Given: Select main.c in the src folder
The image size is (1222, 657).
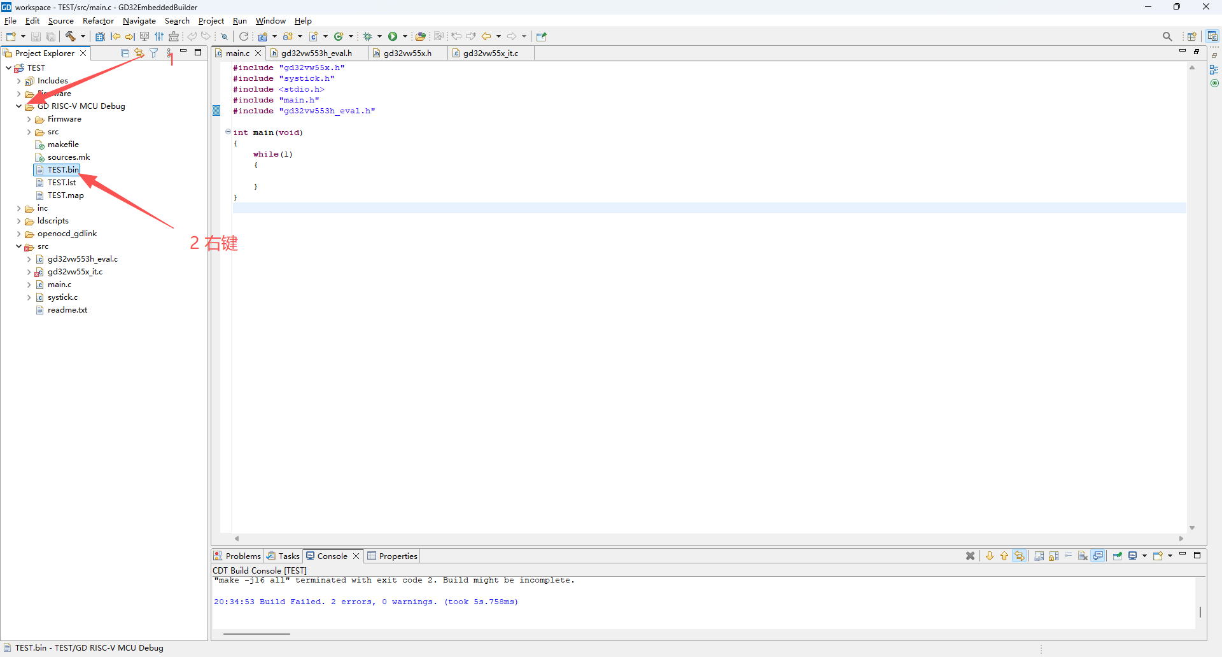Looking at the screenshot, I should click(59, 285).
